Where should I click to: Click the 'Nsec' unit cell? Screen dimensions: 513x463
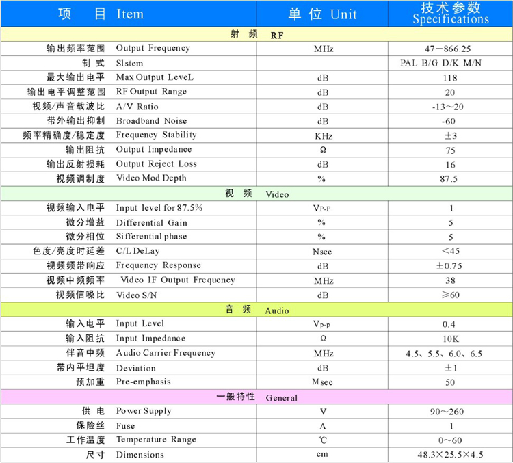tap(321, 252)
